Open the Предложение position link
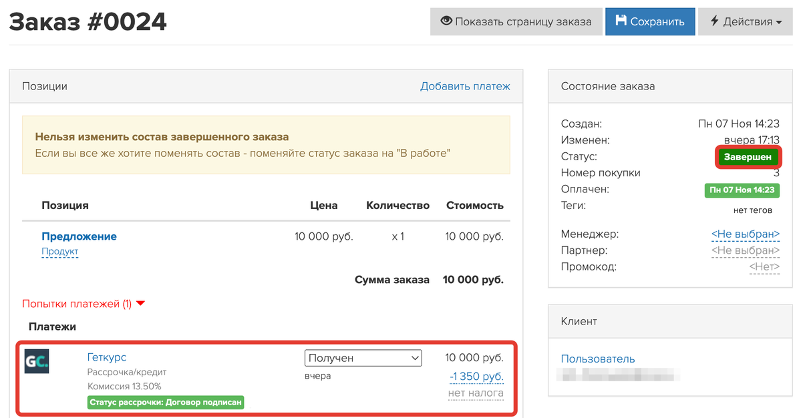801x418 pixels. coord(79,236)
